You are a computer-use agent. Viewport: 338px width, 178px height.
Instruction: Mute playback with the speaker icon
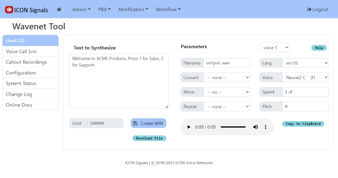click(x=256, y=127)
